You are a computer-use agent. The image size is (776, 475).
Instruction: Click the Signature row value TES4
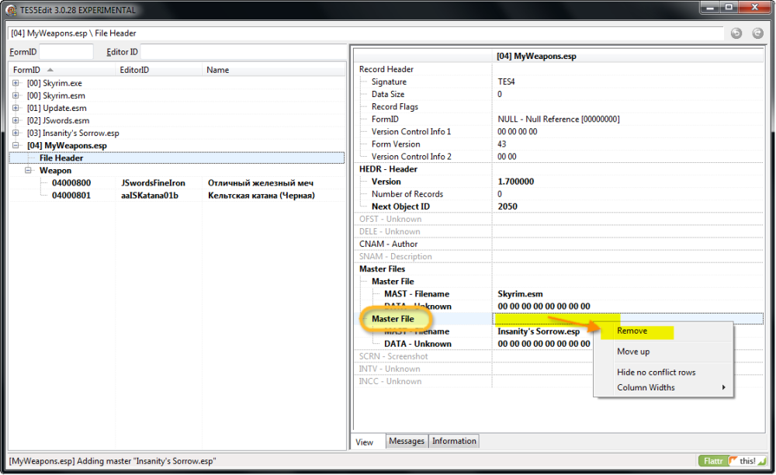point(506,81)
